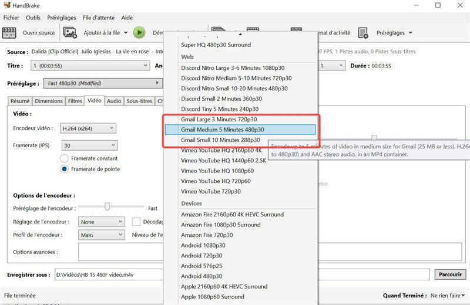Image resolution: width=470 pixels, height=305 pixels.
Task: Click the Enregistrer sous file path field
Action: point(242,274)
